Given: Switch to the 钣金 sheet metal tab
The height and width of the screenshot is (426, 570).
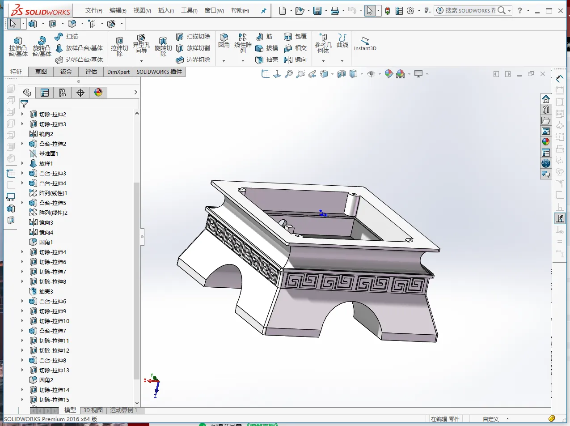Looking at the screenshot, I should (x=66, y=72).
